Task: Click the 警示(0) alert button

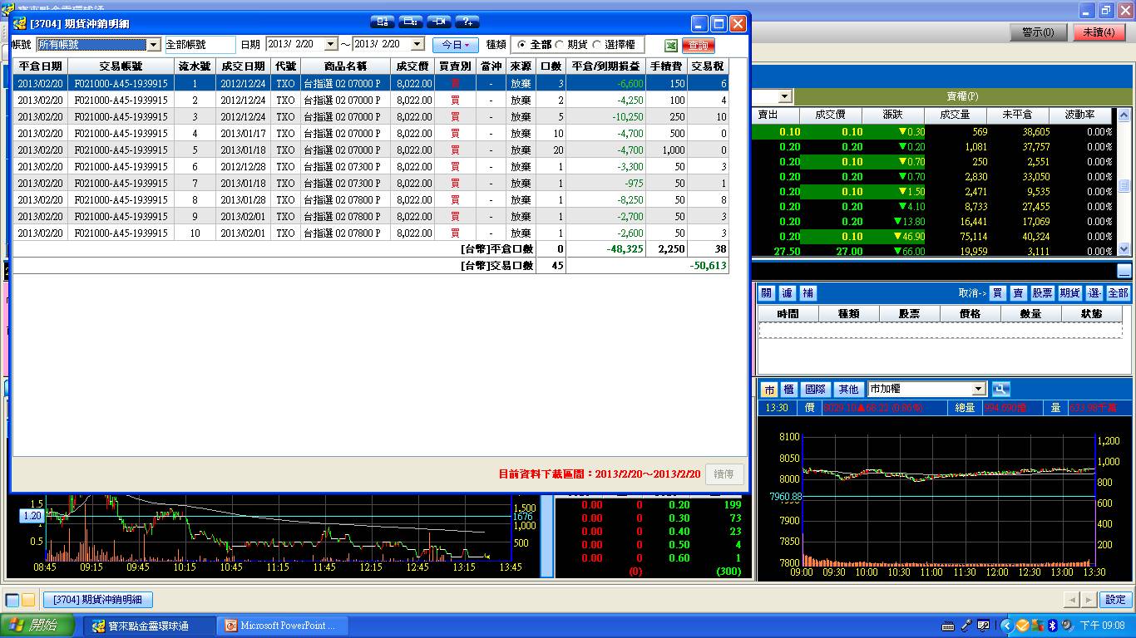Action: 1039,32
